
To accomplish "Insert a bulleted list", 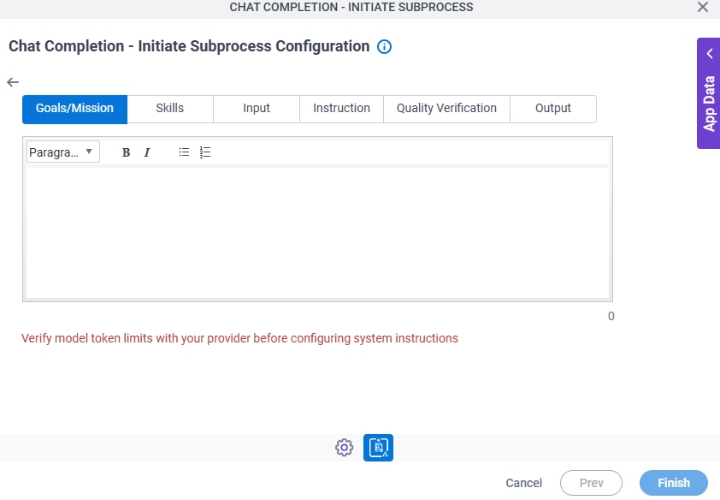I will [184, 152].
